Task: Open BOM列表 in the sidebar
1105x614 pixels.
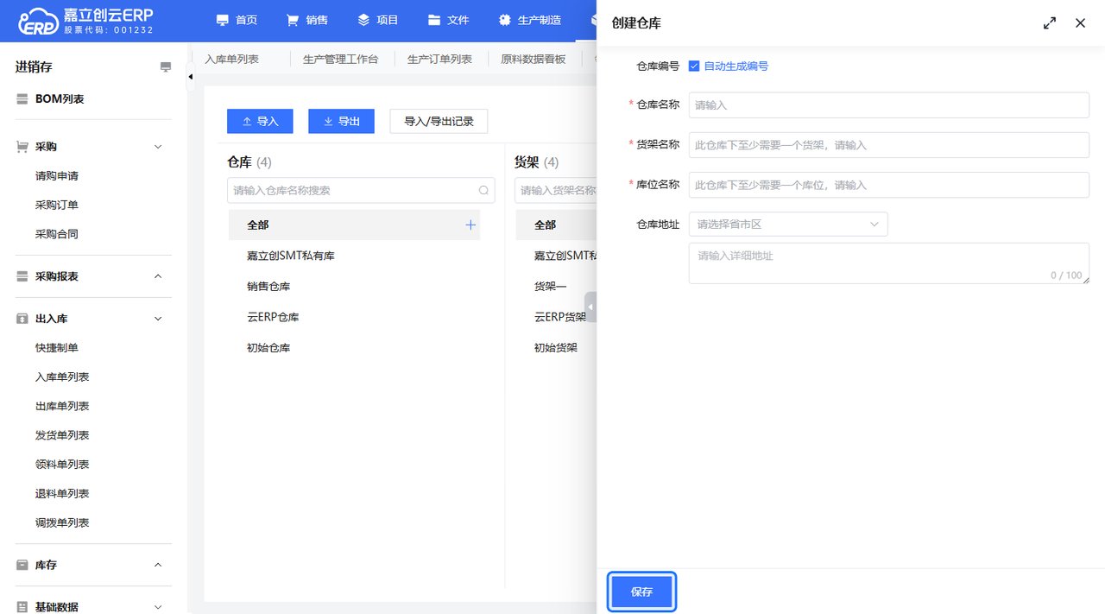Action: pyautogui.click(x=60, y=99)
